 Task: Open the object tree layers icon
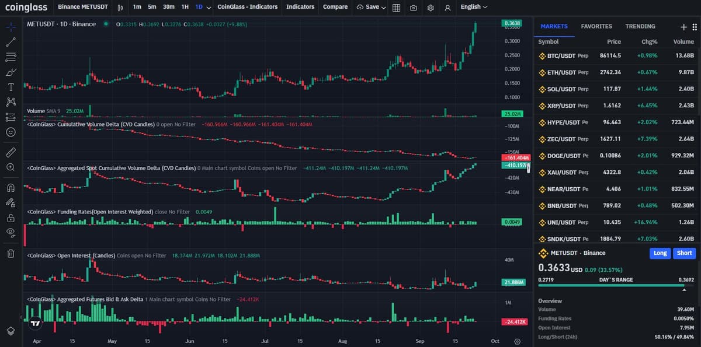coord(11,331)
